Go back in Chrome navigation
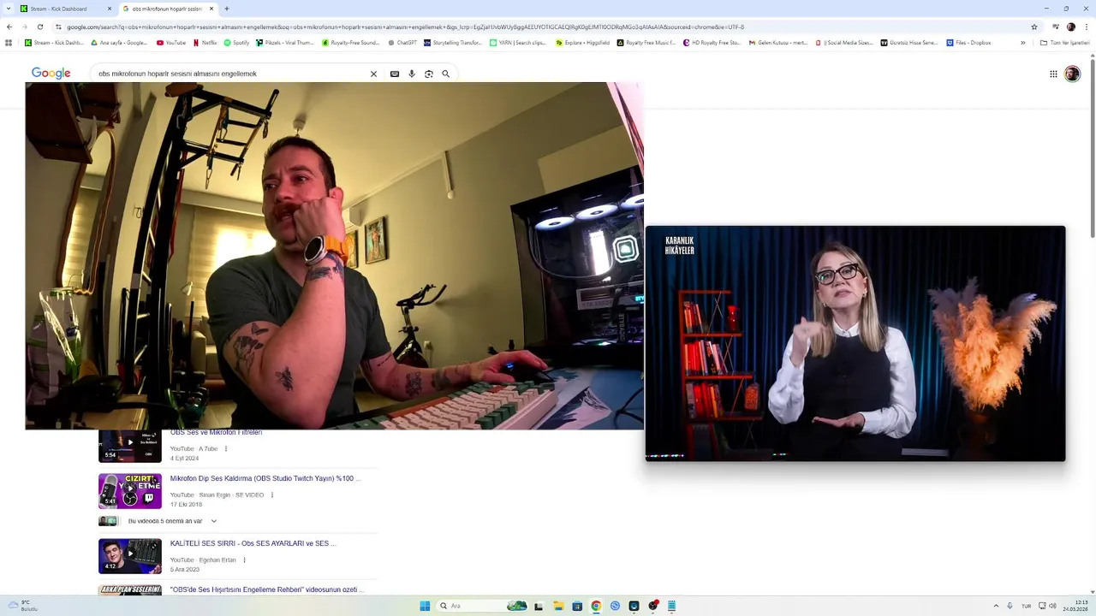 click(x=9, y=27)
